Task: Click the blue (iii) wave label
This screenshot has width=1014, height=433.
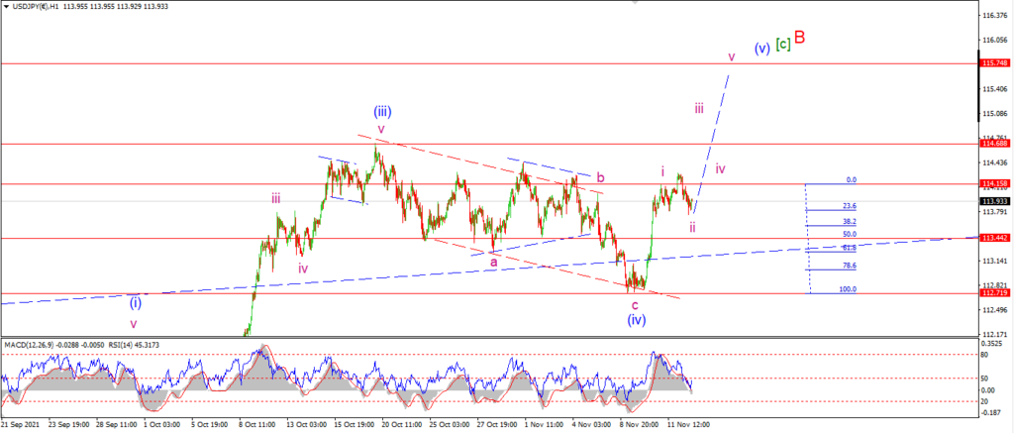Action: (381, 112)
